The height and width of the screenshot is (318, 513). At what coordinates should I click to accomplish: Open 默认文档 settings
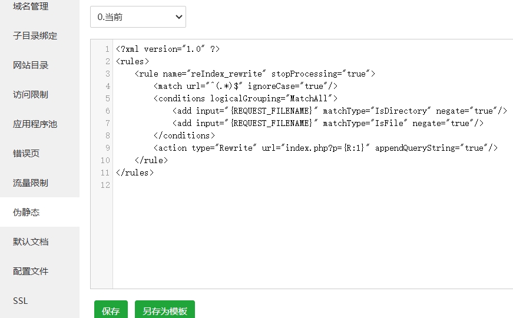click(x=31, y=242)
